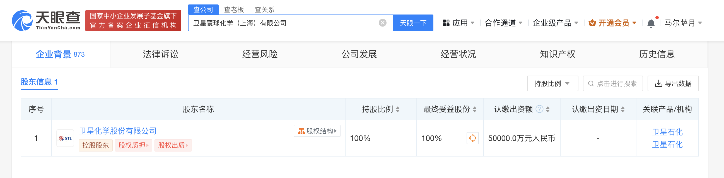Click the red 官方备案企业征信机构 banner
The image size is (724, 178).
(x=133, y=21)
